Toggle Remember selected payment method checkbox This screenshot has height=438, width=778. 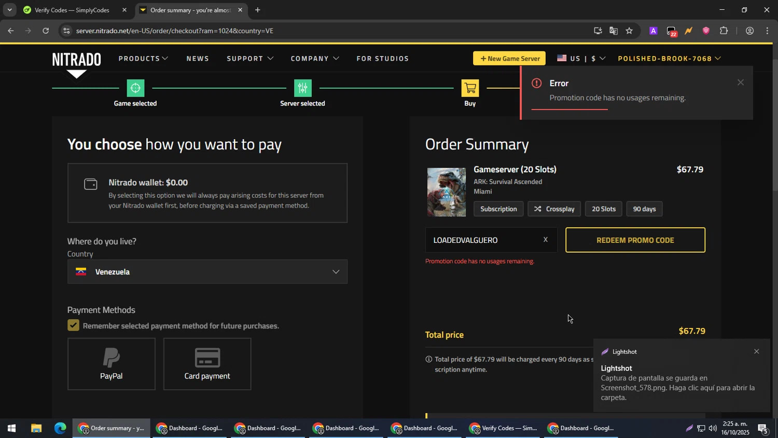[73, 325]
